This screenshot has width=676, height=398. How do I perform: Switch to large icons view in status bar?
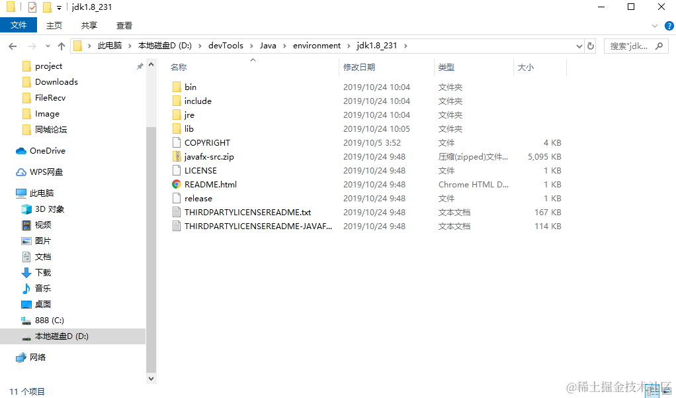click(x=666, y=391)
